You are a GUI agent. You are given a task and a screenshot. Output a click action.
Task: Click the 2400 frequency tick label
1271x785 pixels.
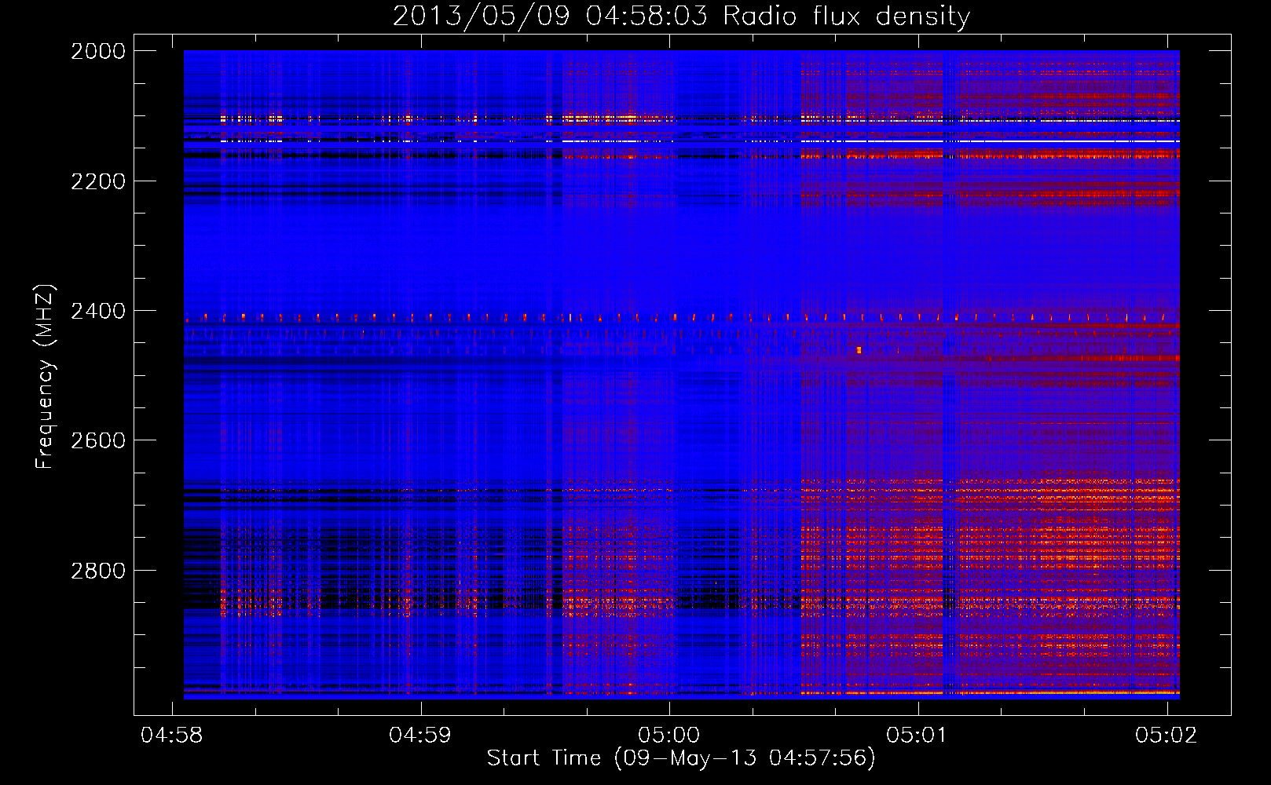click(98, 311)
